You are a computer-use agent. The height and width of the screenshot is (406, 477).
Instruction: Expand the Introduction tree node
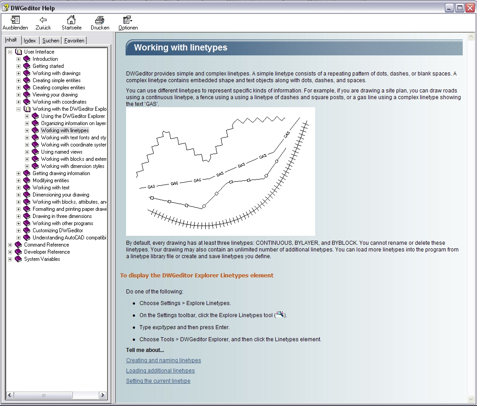click(19, 59)
